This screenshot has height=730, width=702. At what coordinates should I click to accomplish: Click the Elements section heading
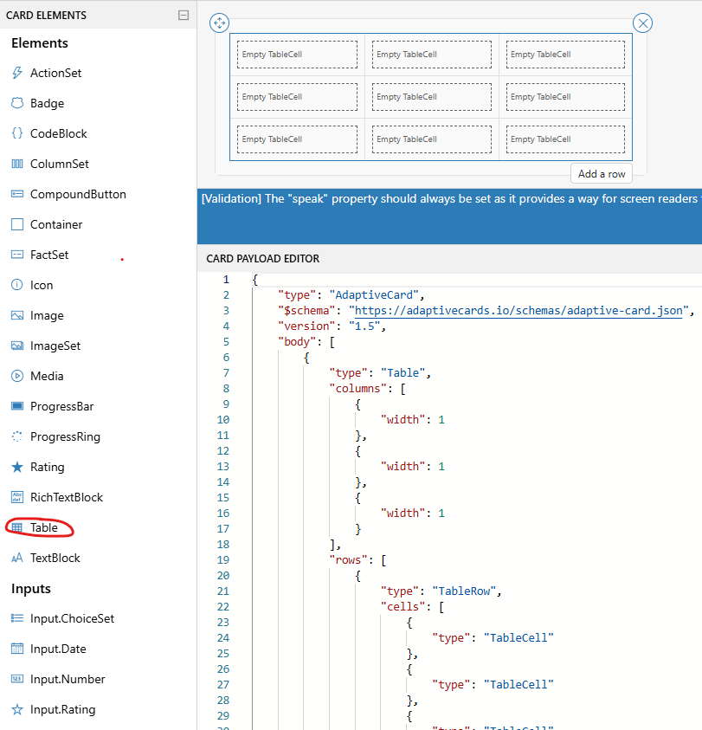coord(40,43)
